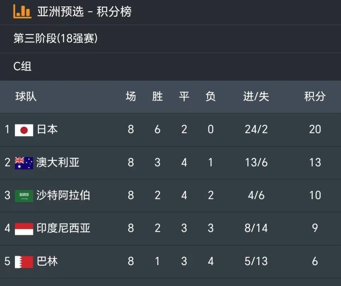This screenshot has width=341, height=286.
Task: Click the Saudi Arabia flag icon
Action: pos(24,196)
